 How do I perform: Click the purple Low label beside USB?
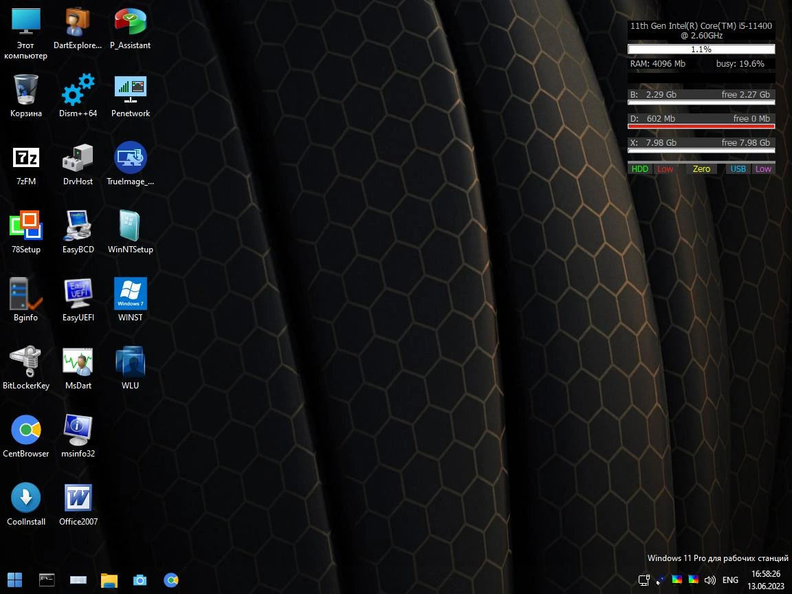tap(763, 168)
